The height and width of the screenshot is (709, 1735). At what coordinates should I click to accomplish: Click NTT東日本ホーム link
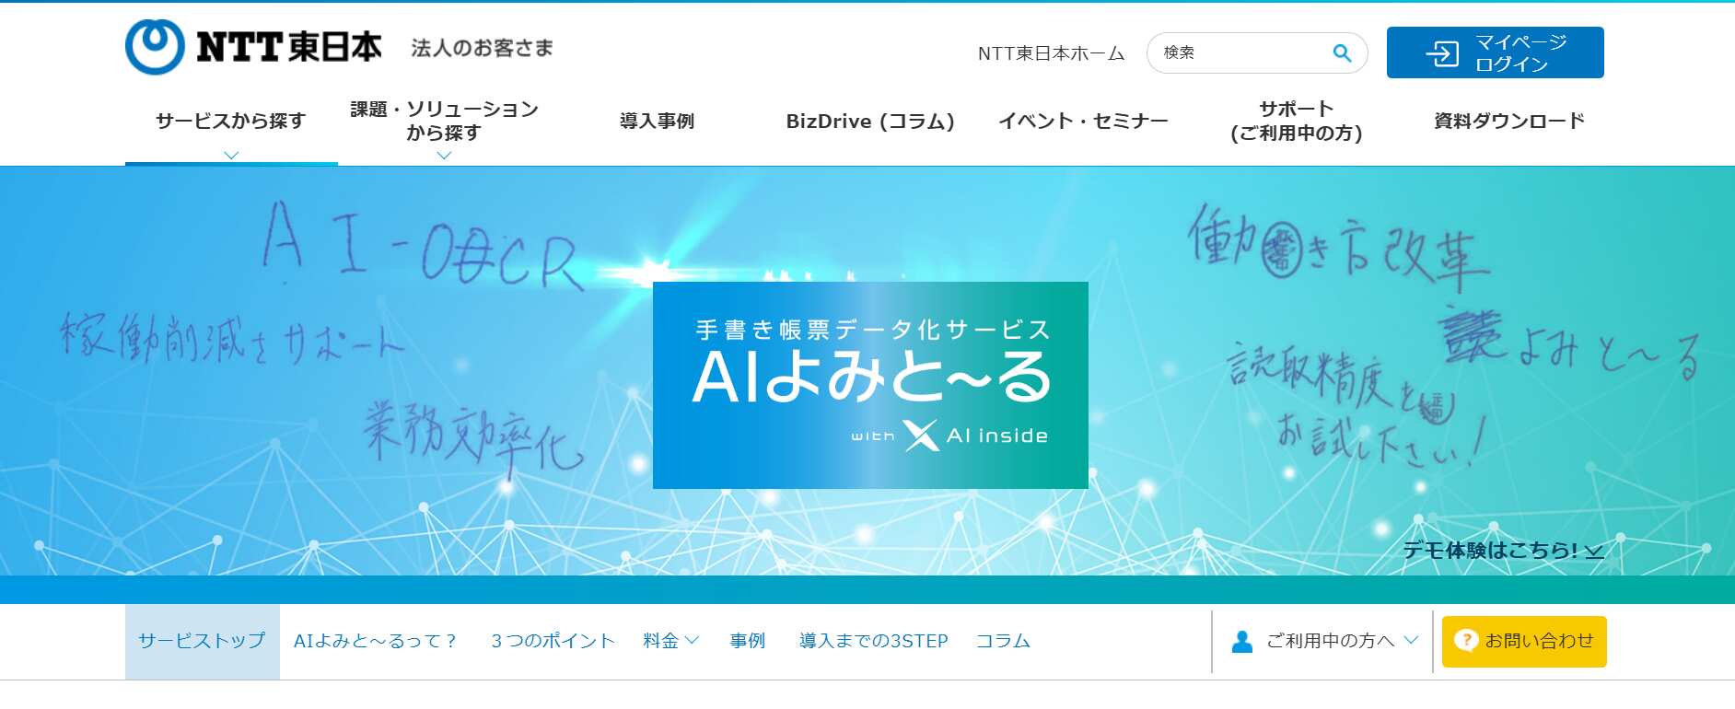tap(1051, 53)
